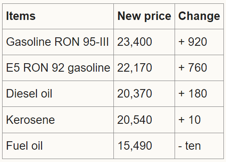Click the 20,370 price value

tap(135, 94)
